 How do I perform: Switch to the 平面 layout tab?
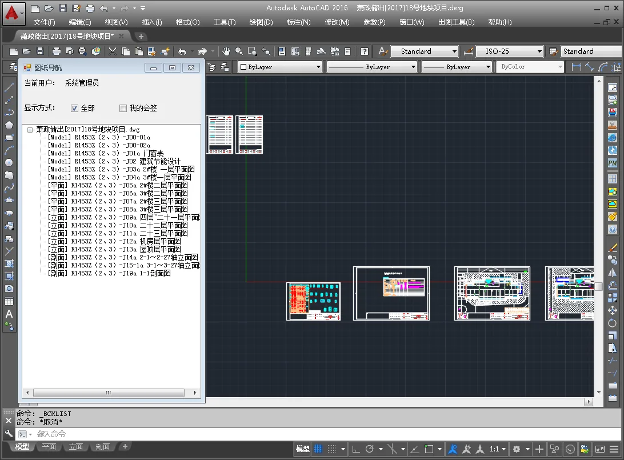(49, 446)
